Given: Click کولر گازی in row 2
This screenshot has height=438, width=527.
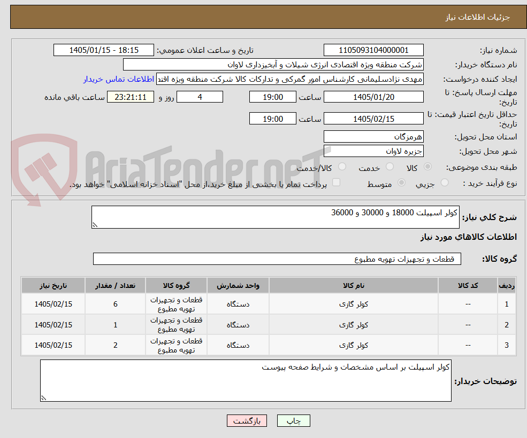Looking at the screenshot, I should click(x=354, y=325).
